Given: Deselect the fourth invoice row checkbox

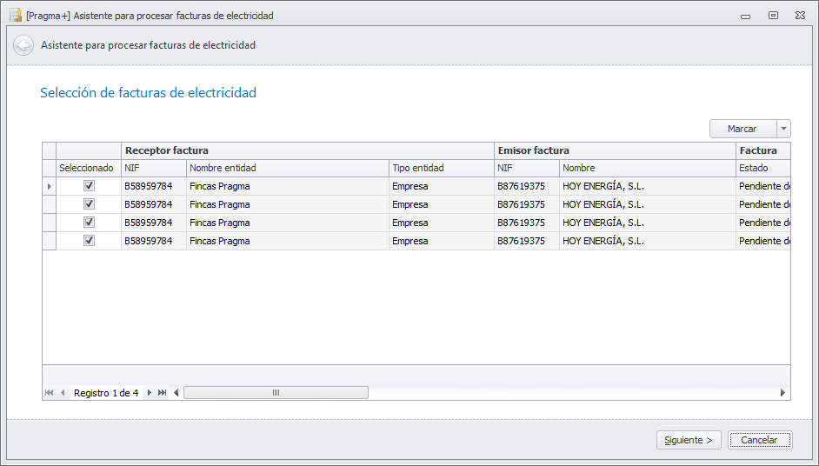Looking at the screenshot, I should (89, 241).
